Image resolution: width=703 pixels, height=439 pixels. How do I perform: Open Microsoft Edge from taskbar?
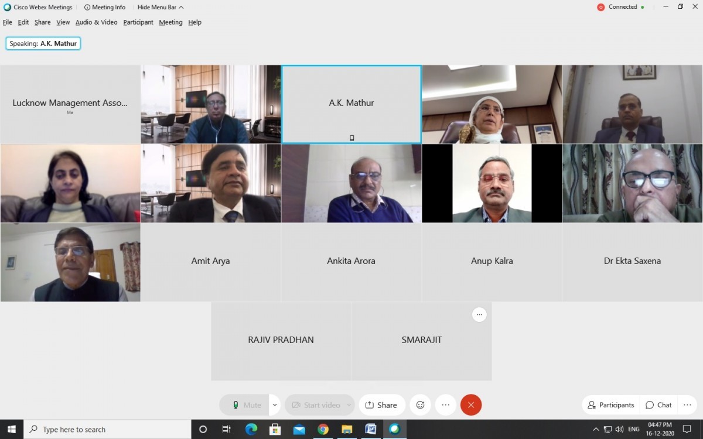click(x=251, y=429)
